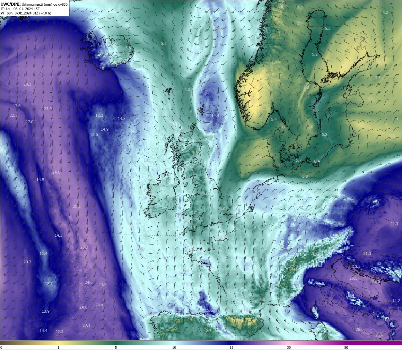
Task: Click the map value 5.3 over northern Sweden
Action: [328, 28]
